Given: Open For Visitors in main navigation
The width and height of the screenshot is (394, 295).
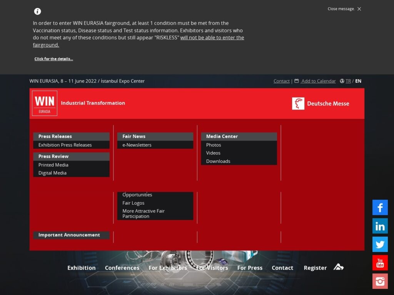Looking at the screenshot, I should coord(212,268).
